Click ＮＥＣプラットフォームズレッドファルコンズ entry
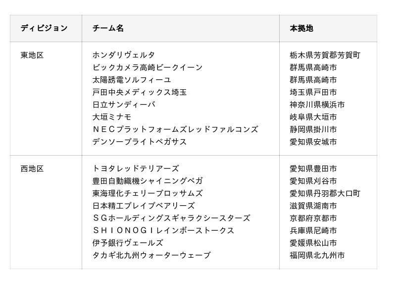Viewport: 396px width, 284px height. click(175, 129)
